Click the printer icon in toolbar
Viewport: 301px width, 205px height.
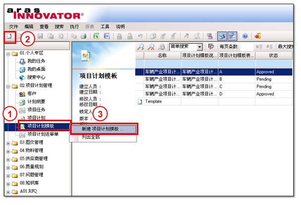[83, 36]
